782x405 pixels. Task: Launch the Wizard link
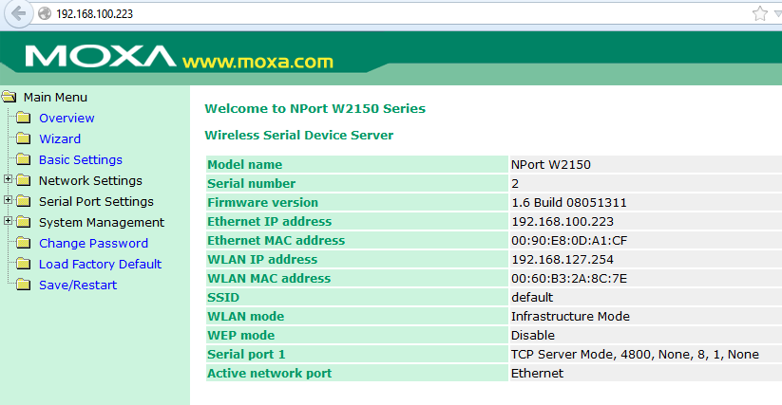(60, 138)
